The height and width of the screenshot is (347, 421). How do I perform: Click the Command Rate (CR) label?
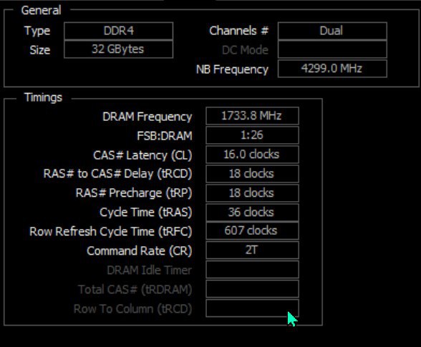[x=140, y=251]
